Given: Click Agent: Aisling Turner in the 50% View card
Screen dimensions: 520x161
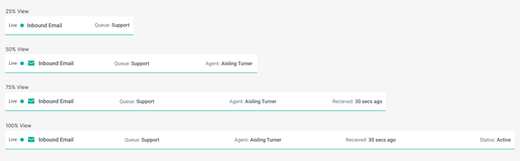Looking at the screenshot, I should [x=229, y=63].
